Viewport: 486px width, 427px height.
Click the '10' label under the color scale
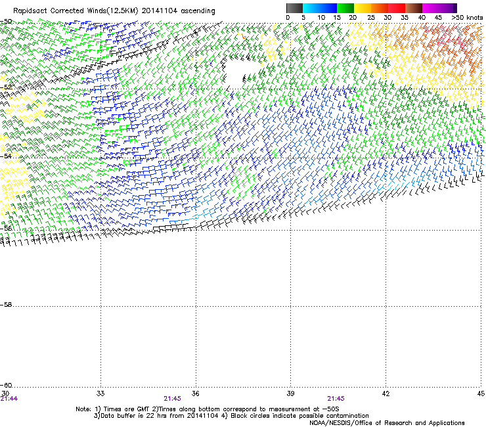tap(321, 18)
